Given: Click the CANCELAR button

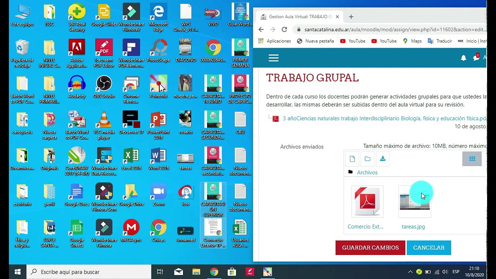Looking at the screenshot, I should point(429,248).
